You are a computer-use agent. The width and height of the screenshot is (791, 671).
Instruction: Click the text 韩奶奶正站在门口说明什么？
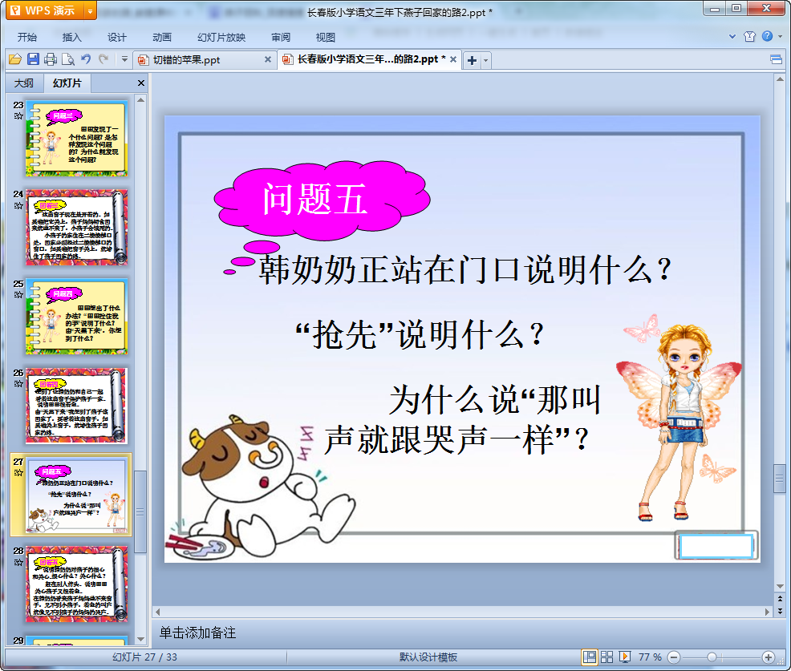465,269
